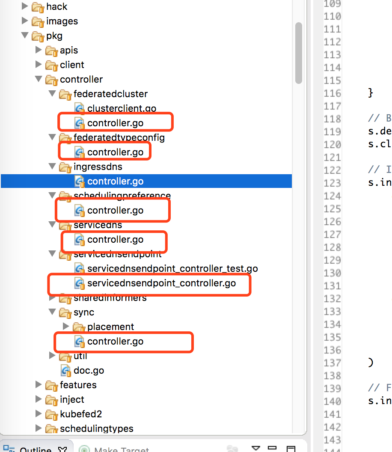Click the sync folder icon
This screenshot has width=392, height=452.
65,313
